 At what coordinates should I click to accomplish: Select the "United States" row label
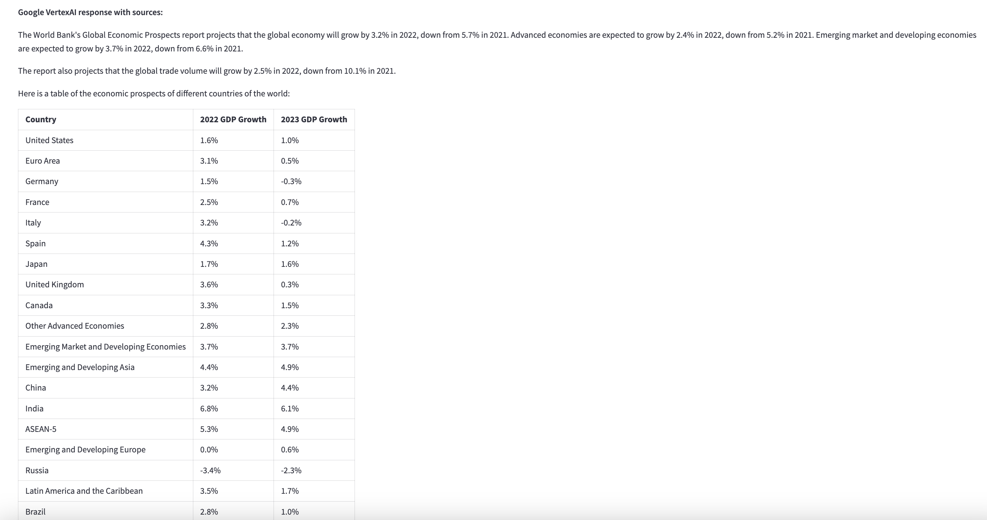click(x=49, y=140)
